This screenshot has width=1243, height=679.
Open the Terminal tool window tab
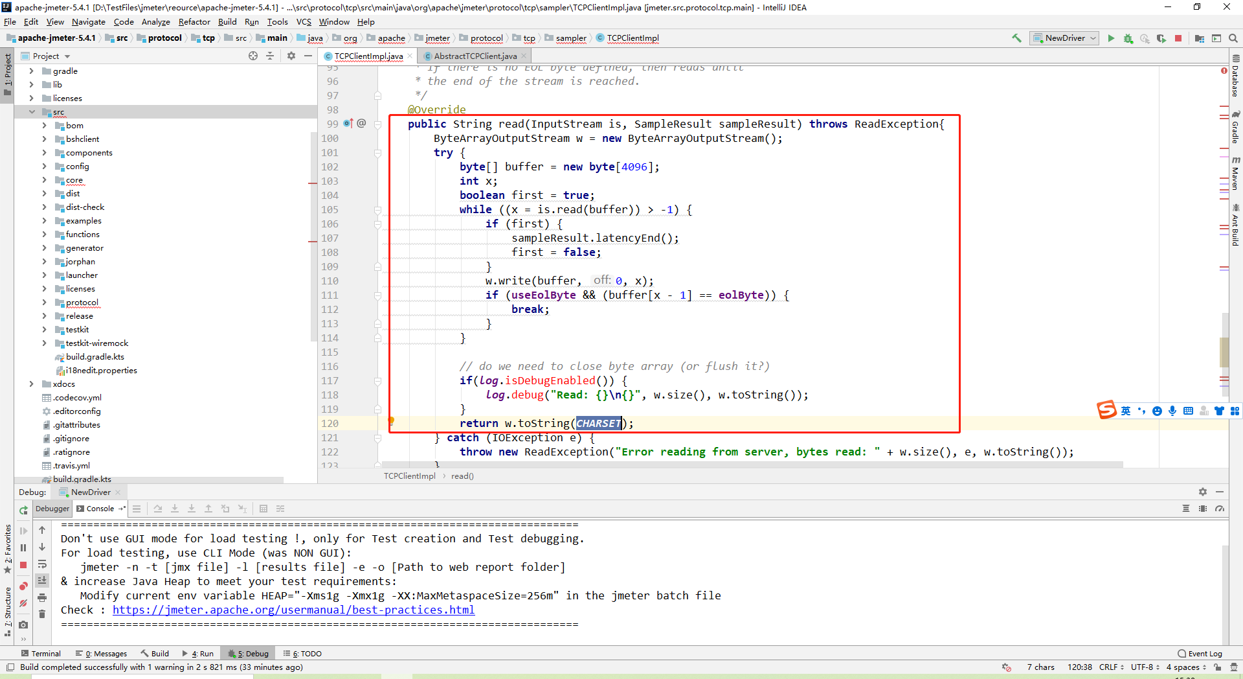(x=41, y=654)
